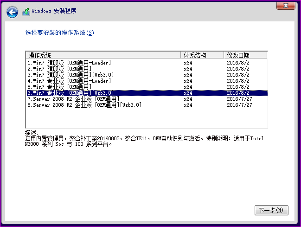Select 2.Win7 旗舰版 [OEM通用]
The width and height of the screenshot is (301, 227).
coord(147,69)
